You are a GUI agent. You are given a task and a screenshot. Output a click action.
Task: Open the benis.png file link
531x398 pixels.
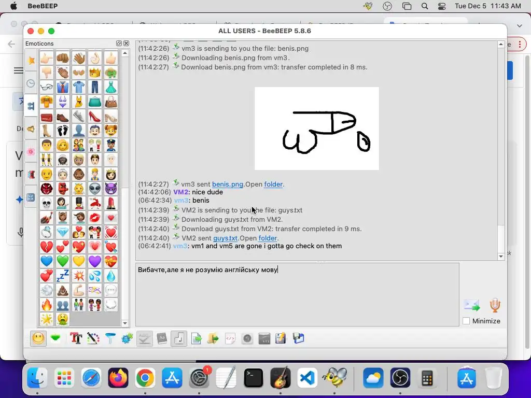pyautogui.click(x=228, y=184)
